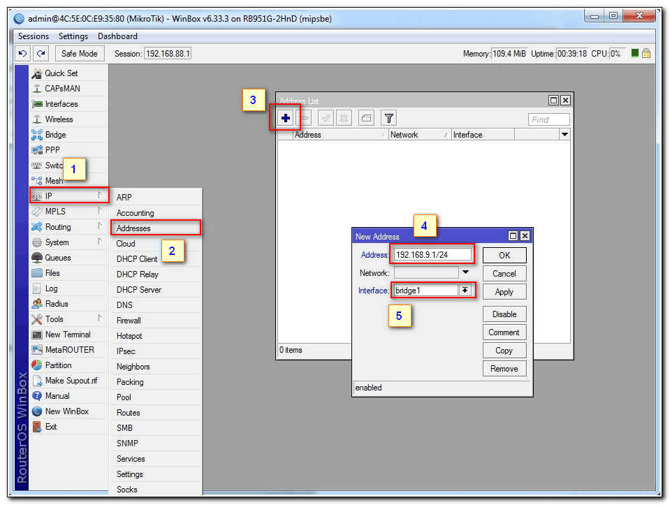670x505 pixels.
Task: Select Firewall in the IP submenu
Action: pyautogui.click(x=156, y=321)
